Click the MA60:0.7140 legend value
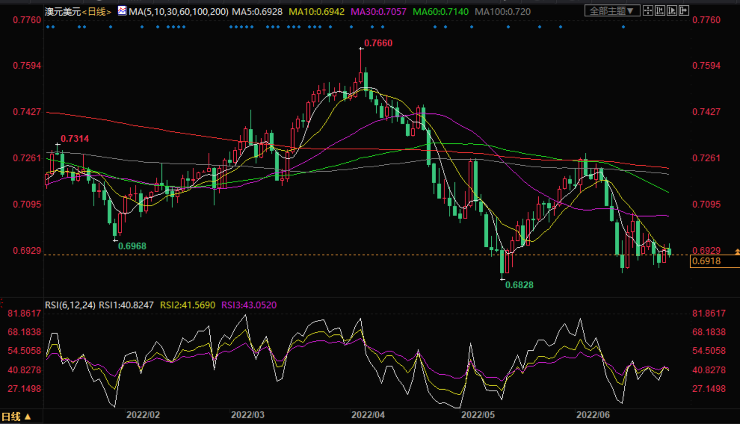 tap(441, 11)
